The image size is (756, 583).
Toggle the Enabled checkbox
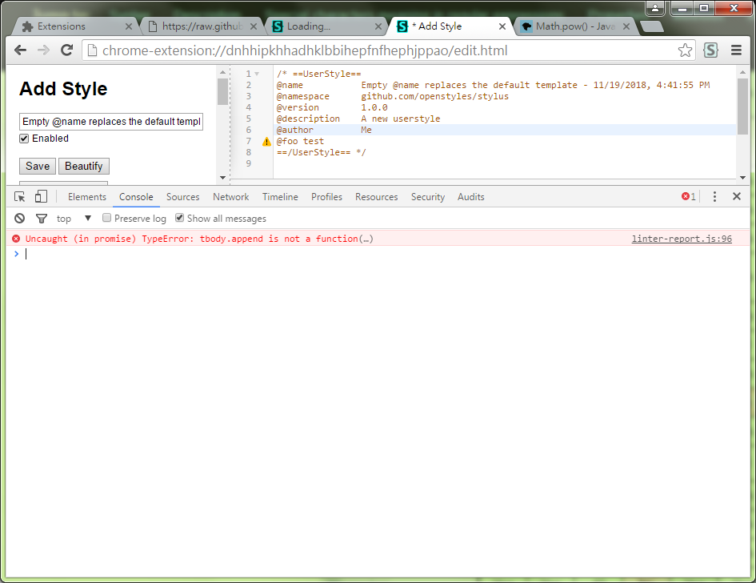click(24, 139)
